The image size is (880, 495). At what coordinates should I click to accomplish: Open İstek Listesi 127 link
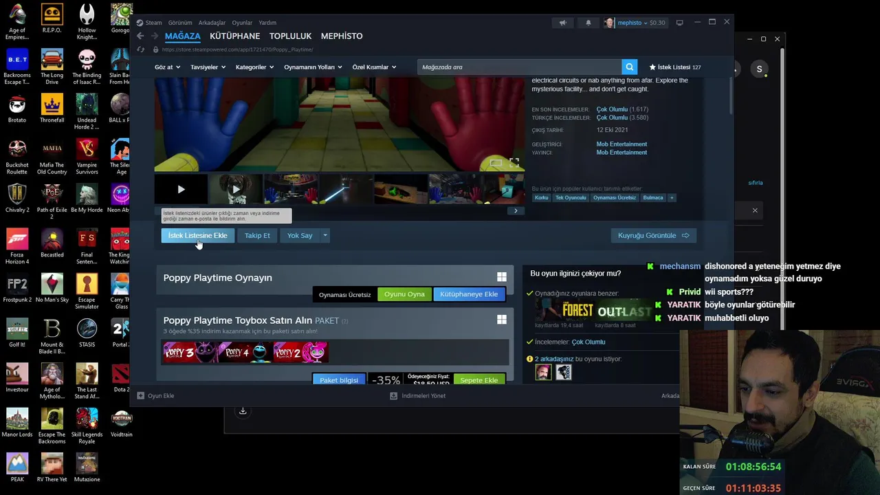click(675, 67)
